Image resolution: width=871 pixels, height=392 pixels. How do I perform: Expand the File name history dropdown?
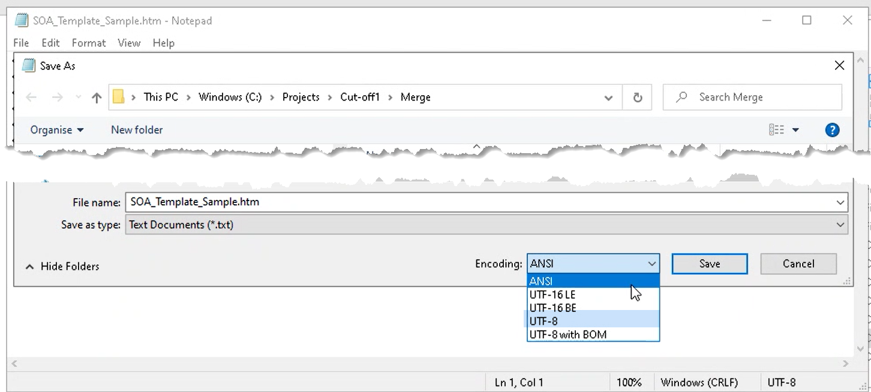point(840,202)
